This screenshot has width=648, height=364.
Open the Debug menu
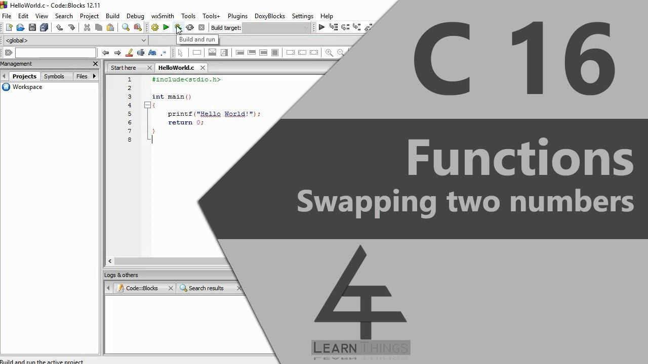click(135, 16)
